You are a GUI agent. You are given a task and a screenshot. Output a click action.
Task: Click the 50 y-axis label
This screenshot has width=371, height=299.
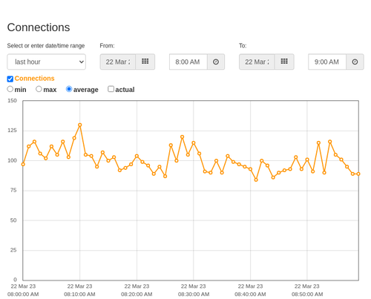pyautogui.click(x=13, y=220)
